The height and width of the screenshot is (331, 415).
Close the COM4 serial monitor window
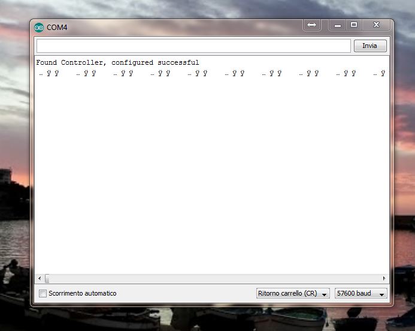(x=376, y=25)
